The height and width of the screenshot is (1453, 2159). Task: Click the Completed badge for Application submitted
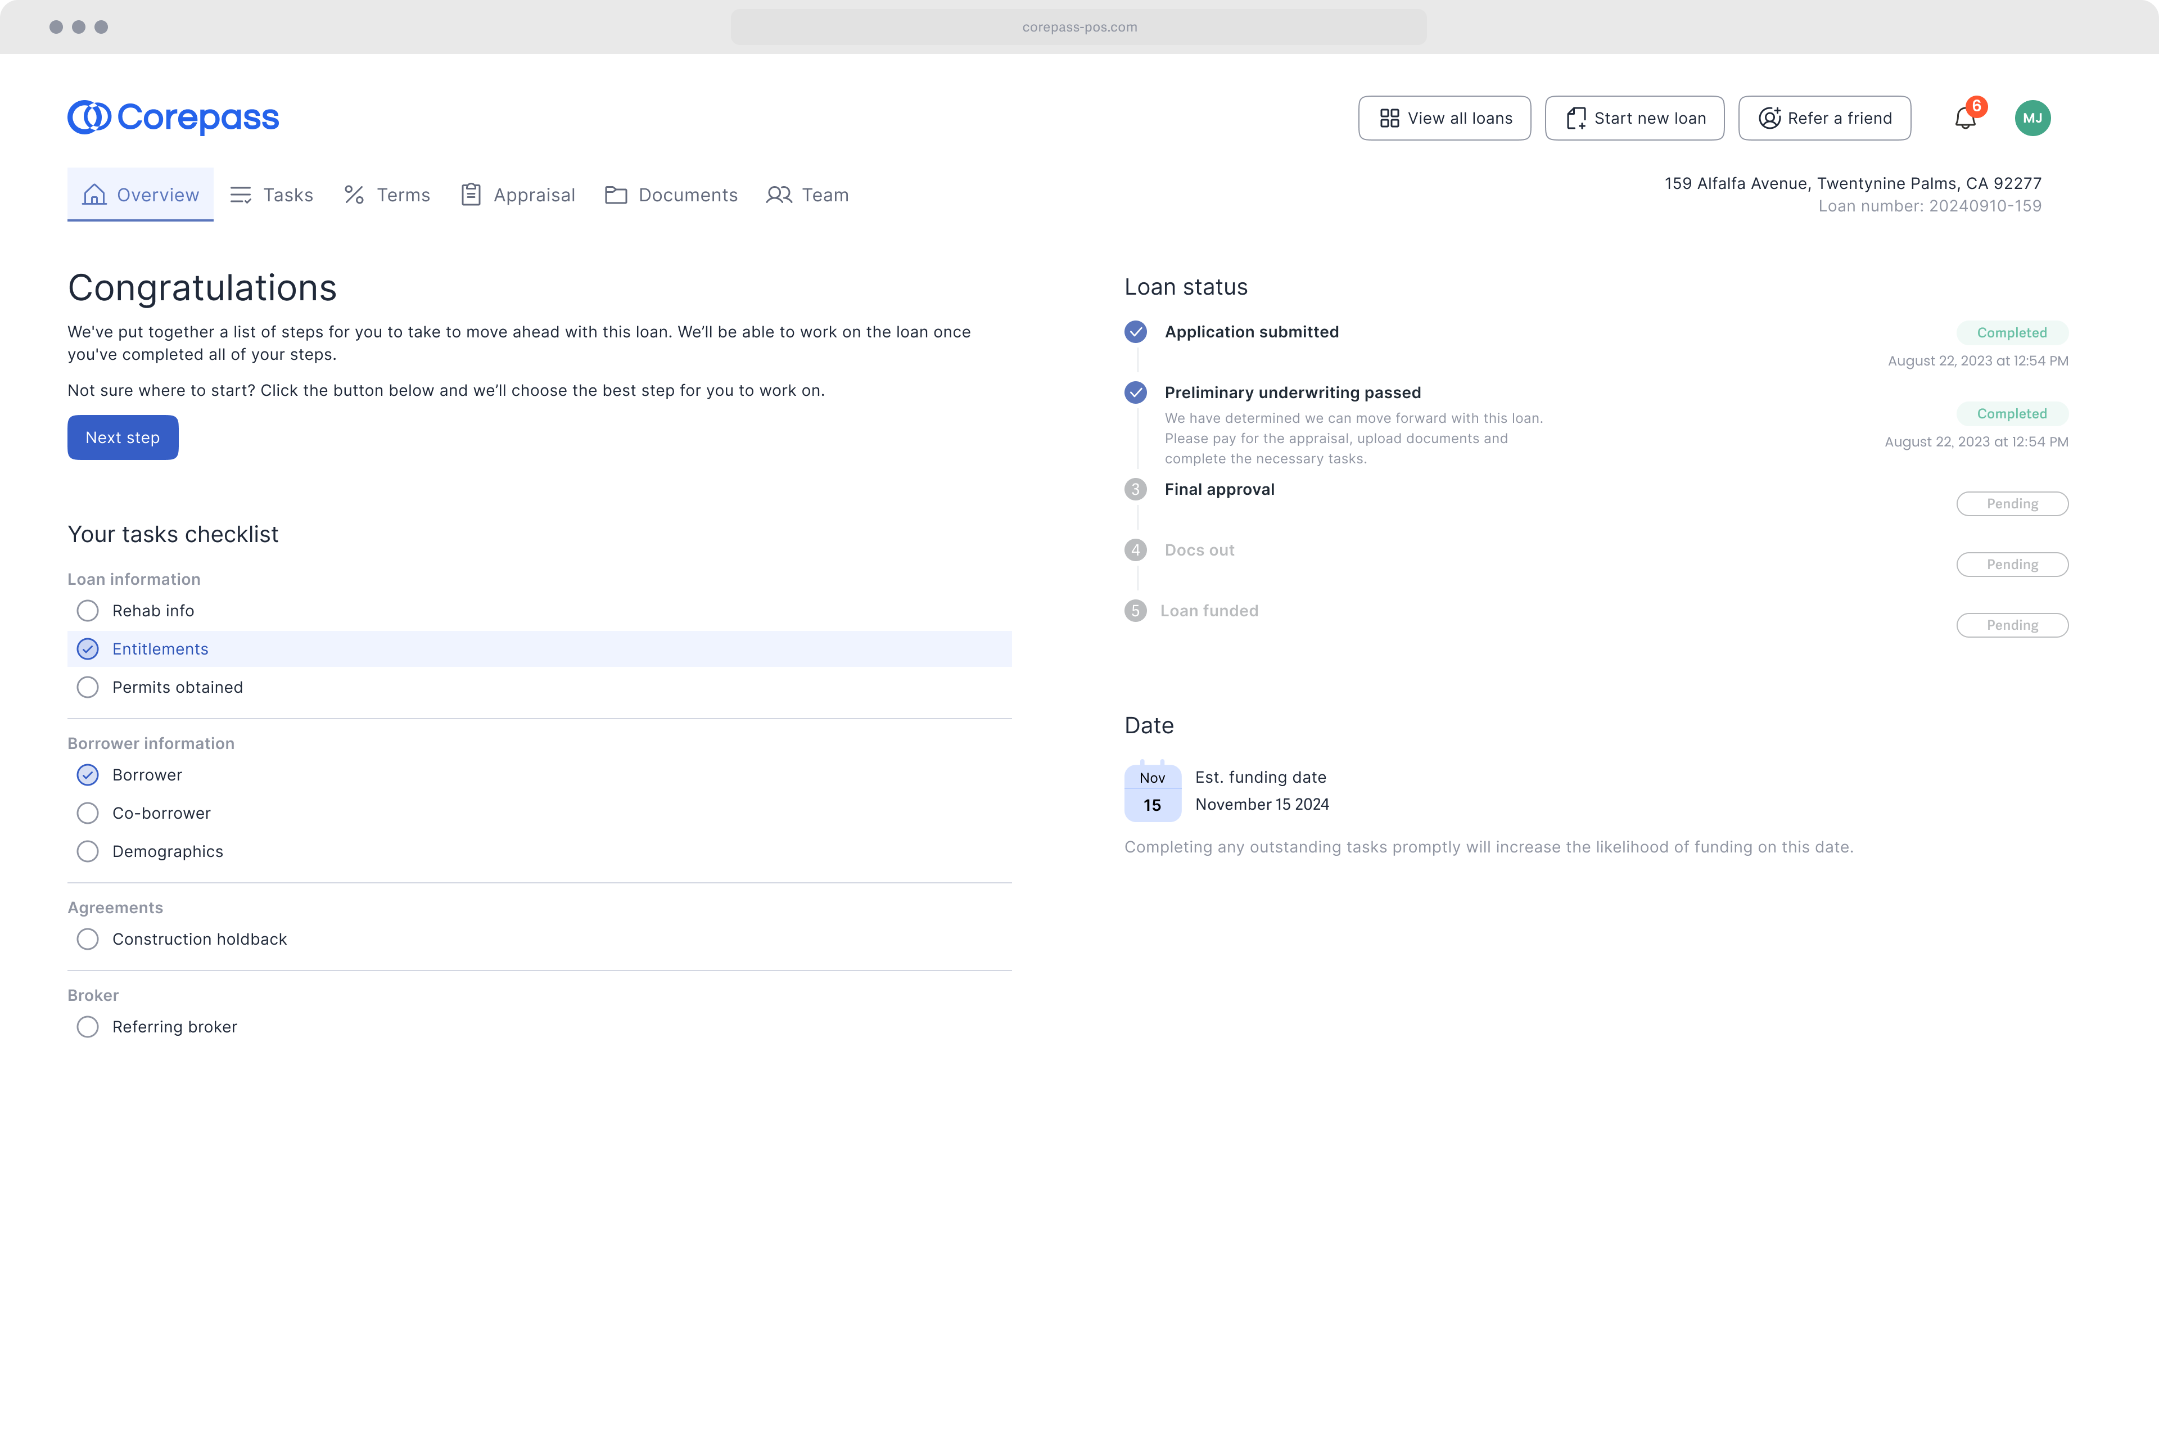tap(2013, 333)
